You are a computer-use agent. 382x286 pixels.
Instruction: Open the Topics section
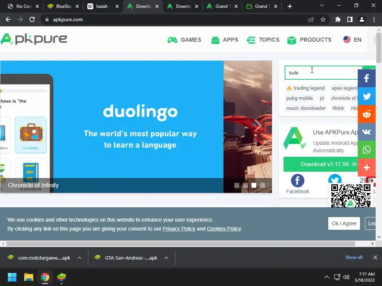tap(262, 39)
